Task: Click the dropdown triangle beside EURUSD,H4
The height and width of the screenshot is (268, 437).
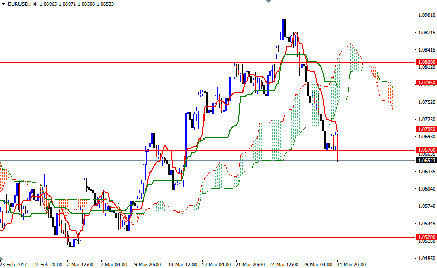Action: coord(3,4)
